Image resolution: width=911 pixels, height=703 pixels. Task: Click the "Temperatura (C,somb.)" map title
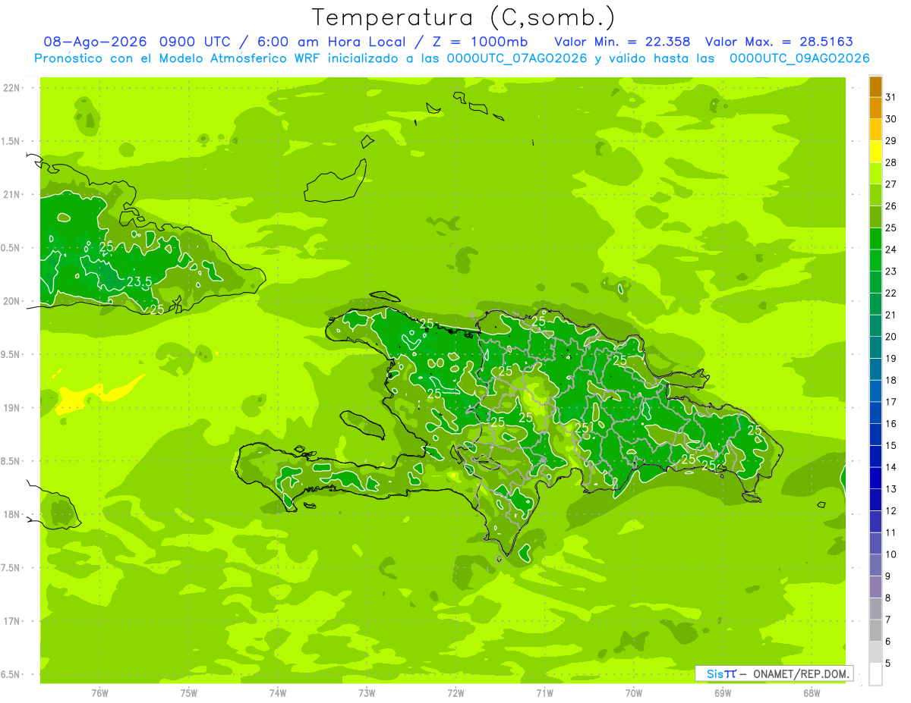(x=463, y=17)
